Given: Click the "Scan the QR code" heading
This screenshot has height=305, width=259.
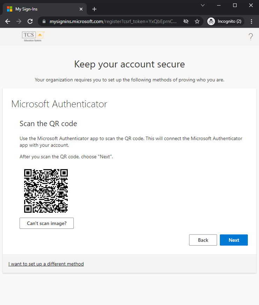Looking at the screenshot, I should [x=48, y=124].
